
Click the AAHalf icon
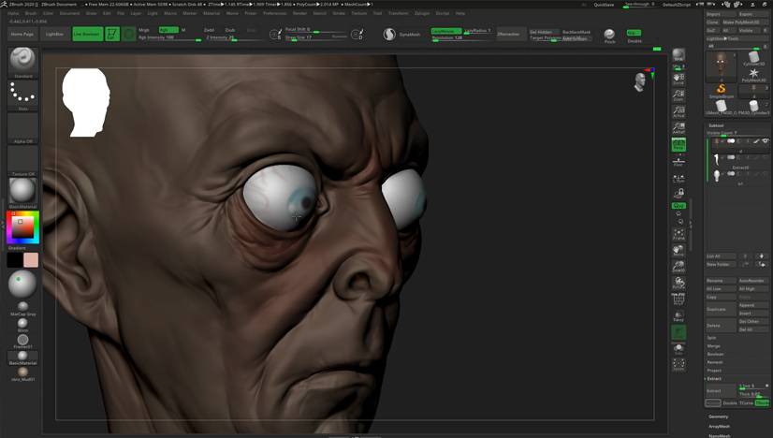(x=678, y=126)
